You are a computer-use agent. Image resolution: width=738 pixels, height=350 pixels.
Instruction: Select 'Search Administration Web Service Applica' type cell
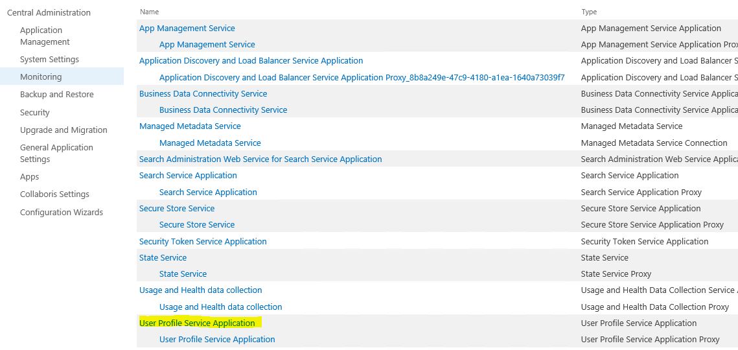pos(659,159)
